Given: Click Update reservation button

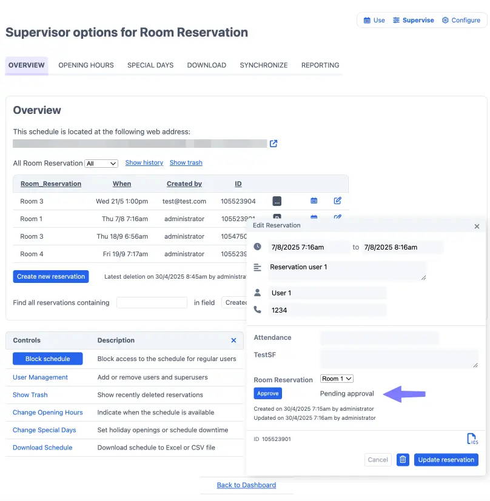Looking at the screenshot, I should 446,460.
